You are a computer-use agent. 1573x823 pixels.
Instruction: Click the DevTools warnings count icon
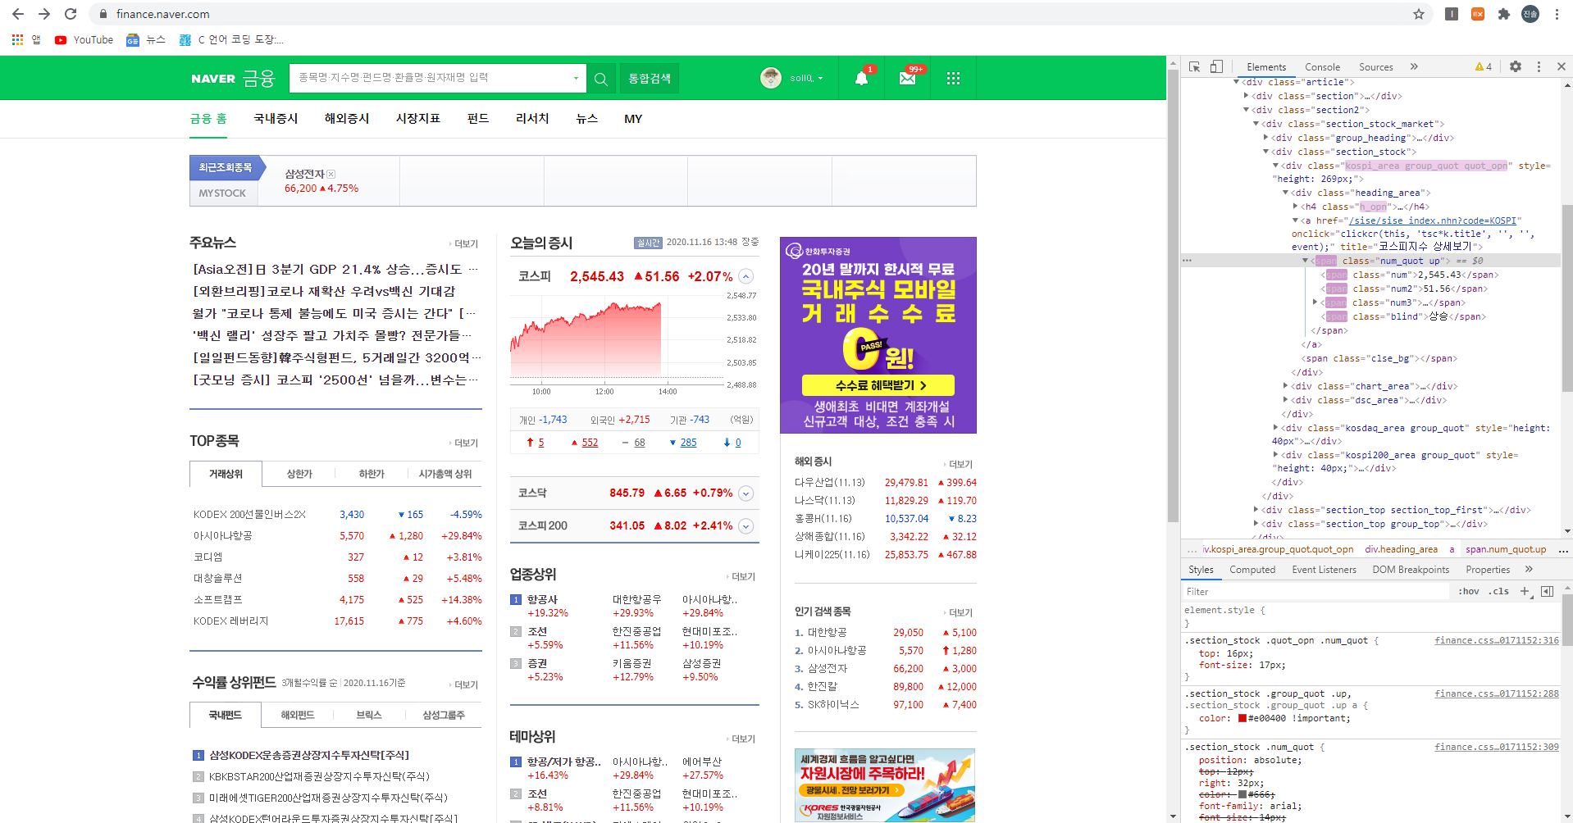(1483, 67)
